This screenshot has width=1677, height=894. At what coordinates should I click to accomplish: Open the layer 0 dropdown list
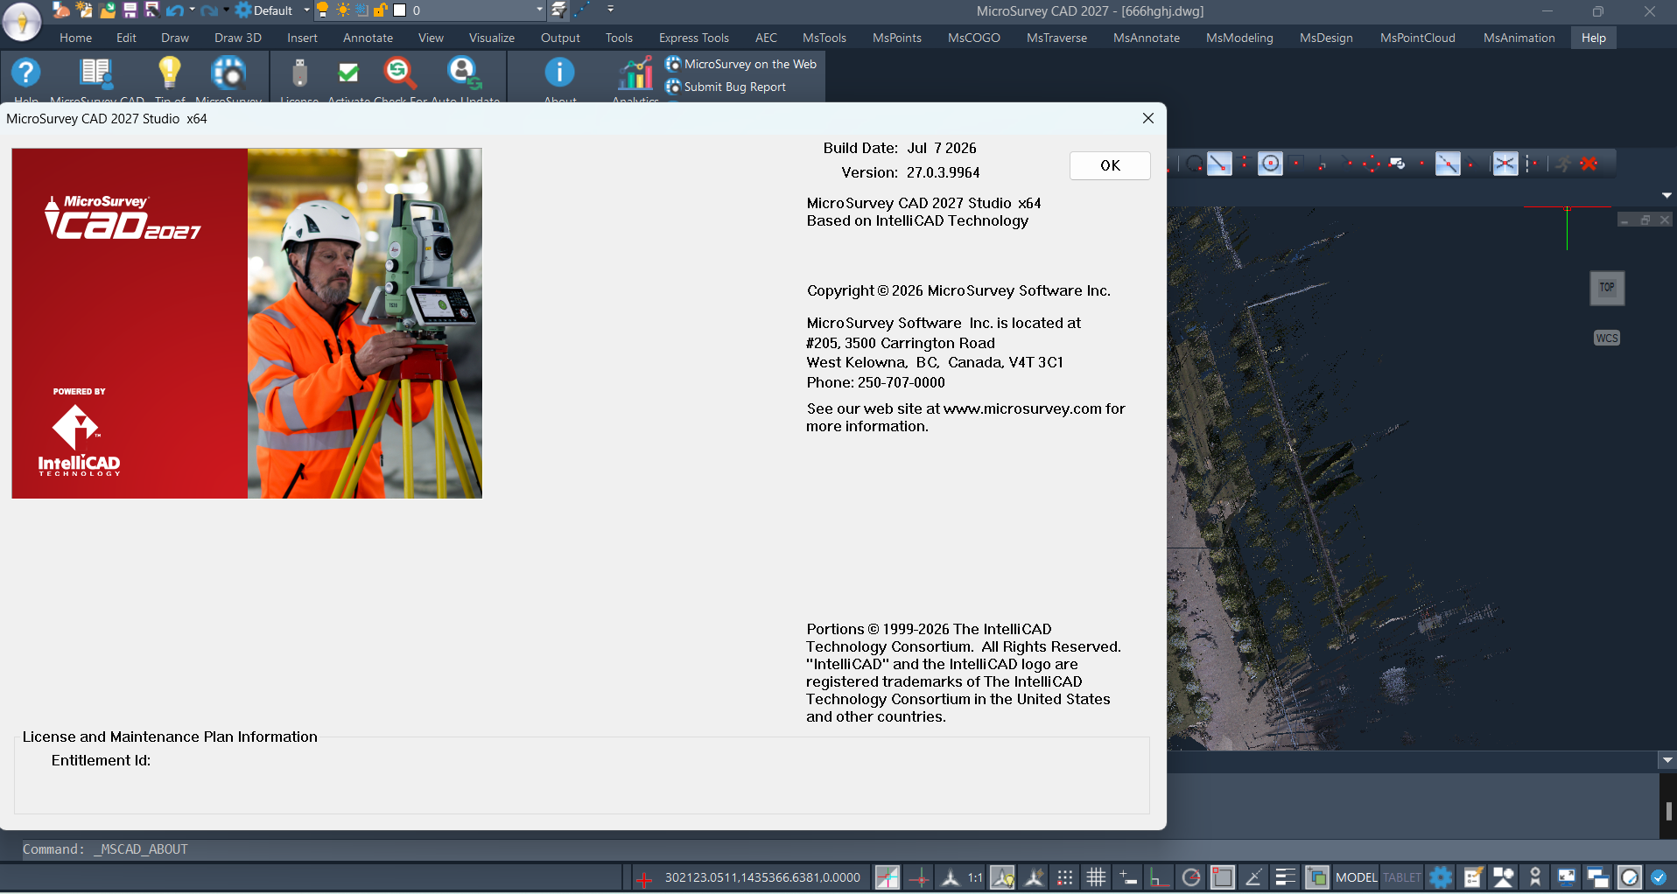pos(539,10)
